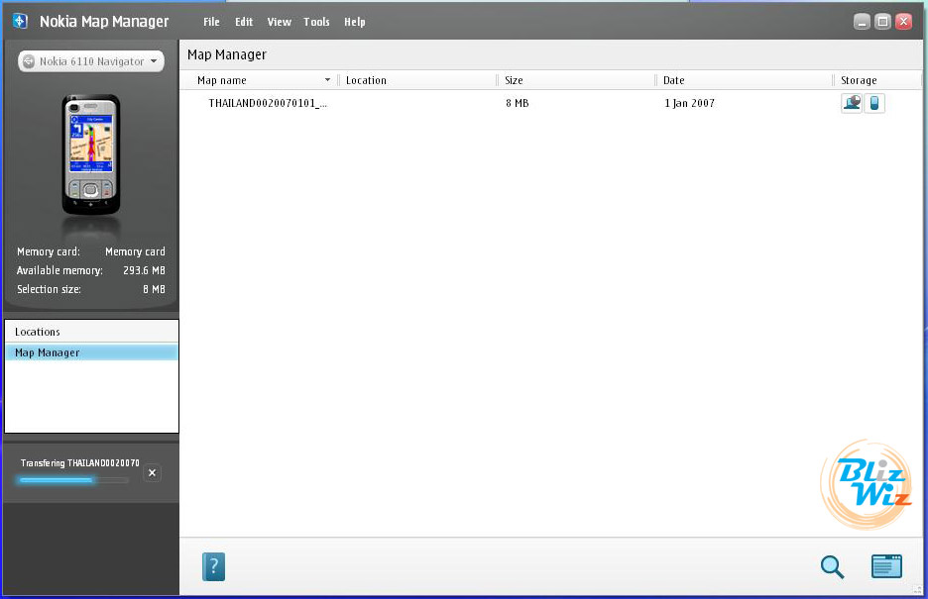Click the Transfering THAILAND0020070 status text
This screenshot has width=928, height=599.
(x=80, y=463)
